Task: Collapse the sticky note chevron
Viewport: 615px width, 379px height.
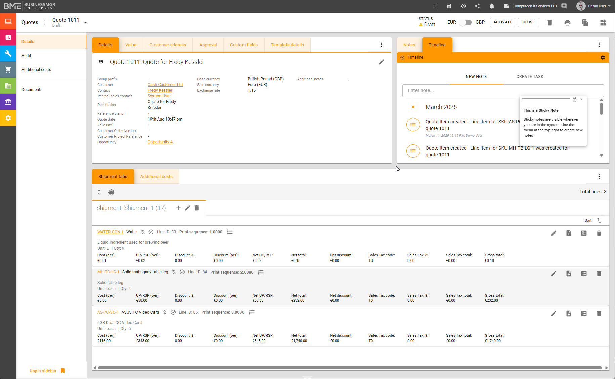Action: (x=582, y=99)
